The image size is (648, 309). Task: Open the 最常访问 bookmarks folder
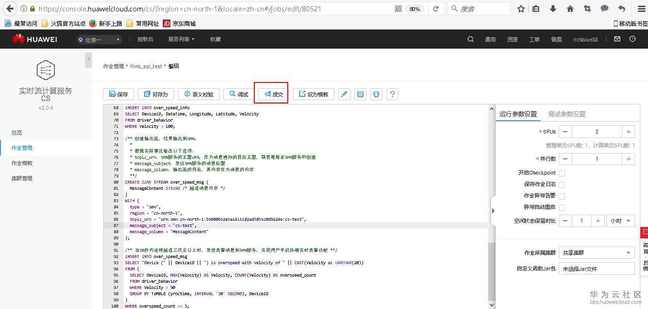click(21, 23)
